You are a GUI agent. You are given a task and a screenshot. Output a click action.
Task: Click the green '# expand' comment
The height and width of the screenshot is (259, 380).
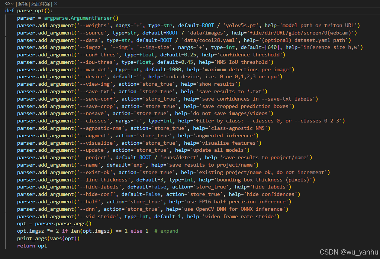point(167,231)
